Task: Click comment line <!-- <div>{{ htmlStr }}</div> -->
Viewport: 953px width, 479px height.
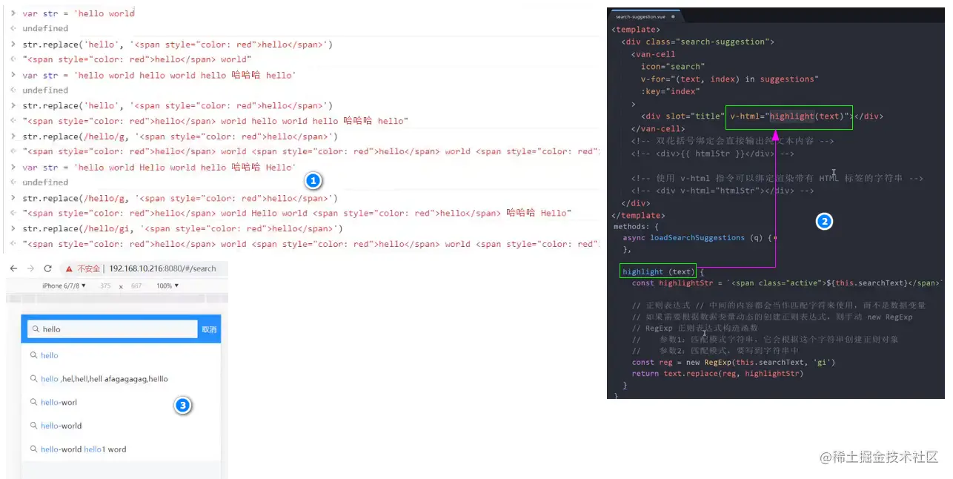Action: coord(713,153)
